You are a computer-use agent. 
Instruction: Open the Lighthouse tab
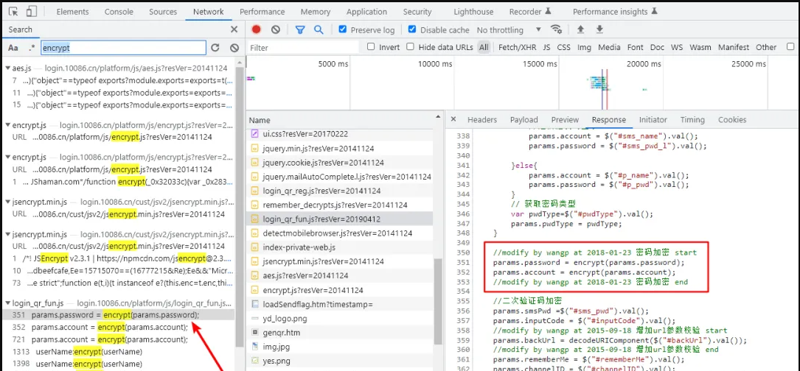pyautogui.click(x=473, y=12)
